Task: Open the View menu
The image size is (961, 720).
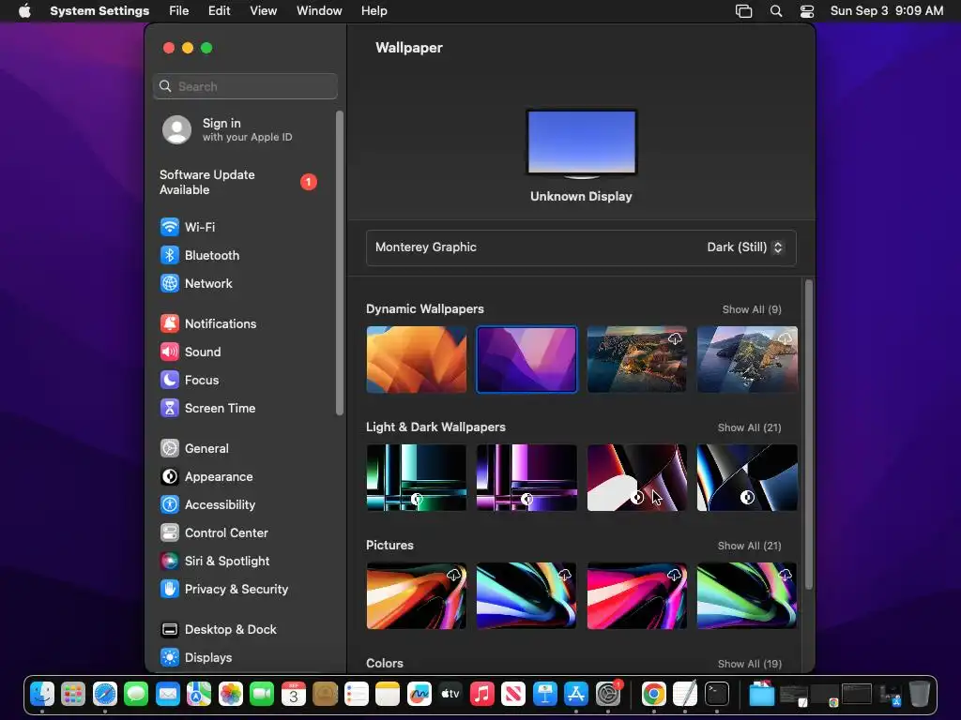Action: point(263,11)
